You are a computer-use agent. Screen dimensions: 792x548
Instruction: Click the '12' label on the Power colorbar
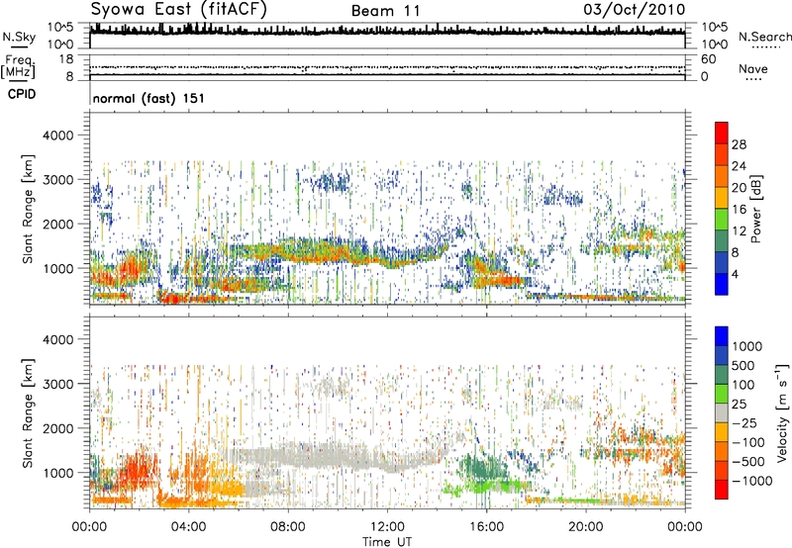point(739,231)
